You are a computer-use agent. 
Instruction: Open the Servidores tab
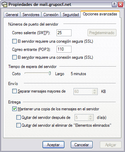(x=31, y=15)
